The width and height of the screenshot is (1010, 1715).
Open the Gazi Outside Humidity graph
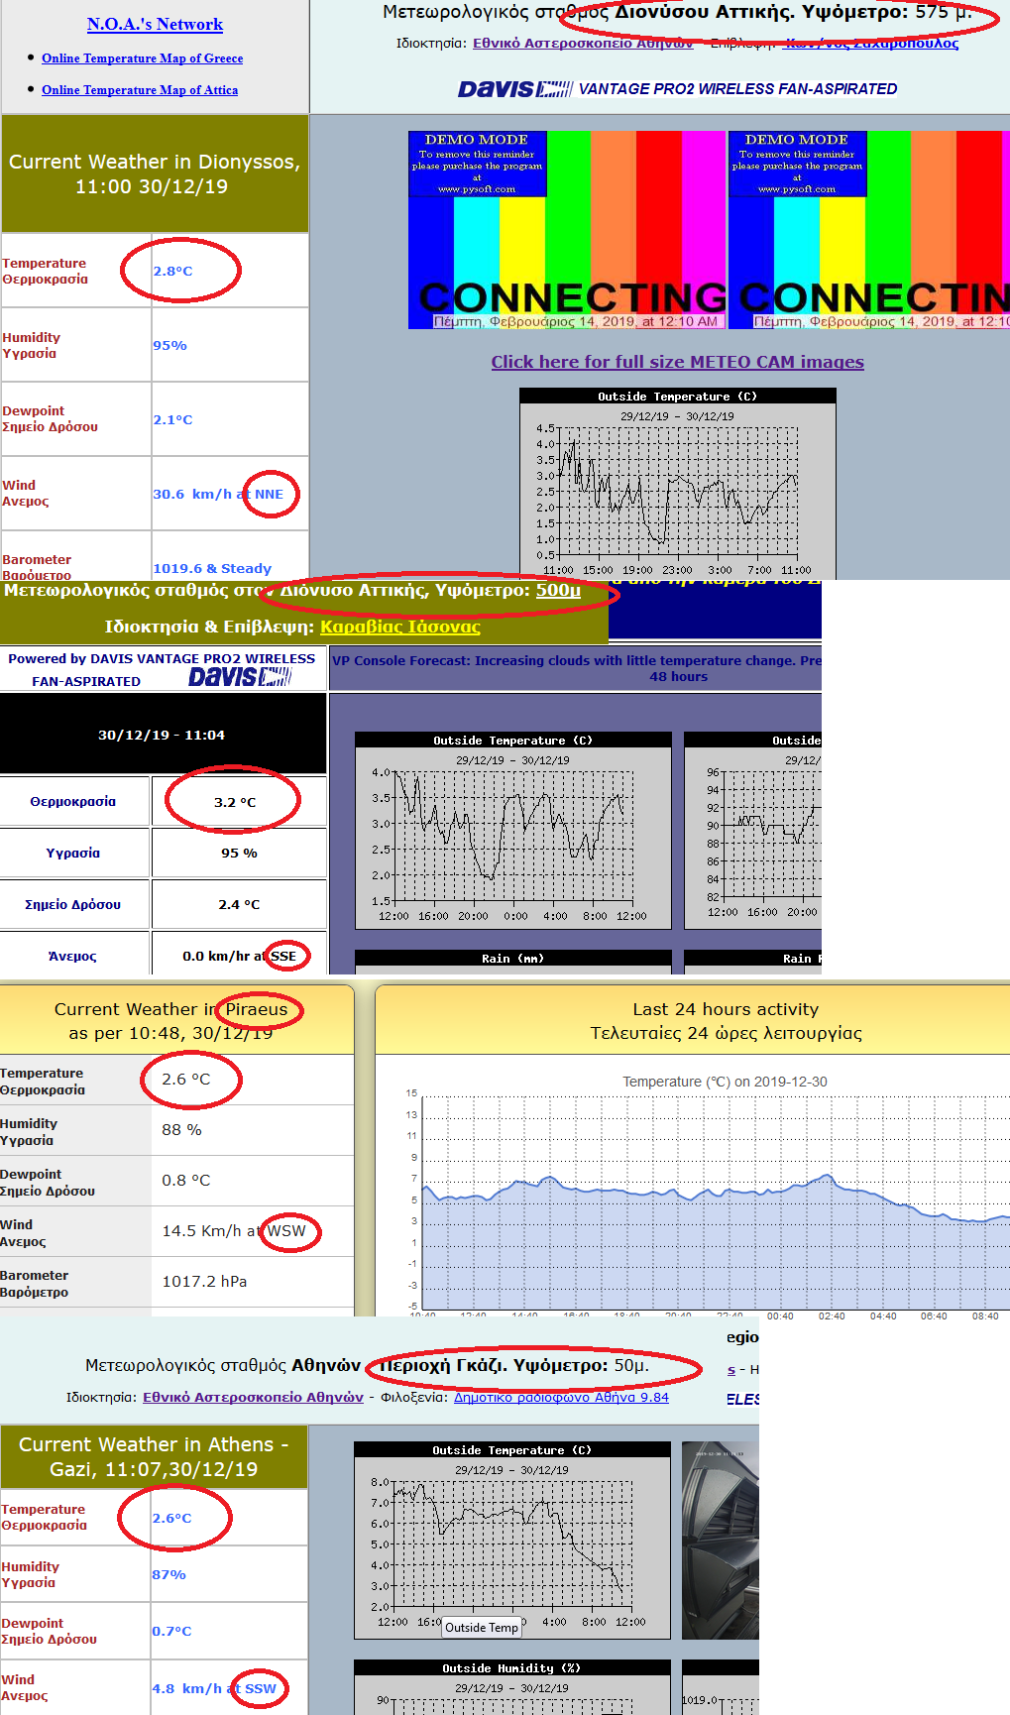coord(511,1686)
